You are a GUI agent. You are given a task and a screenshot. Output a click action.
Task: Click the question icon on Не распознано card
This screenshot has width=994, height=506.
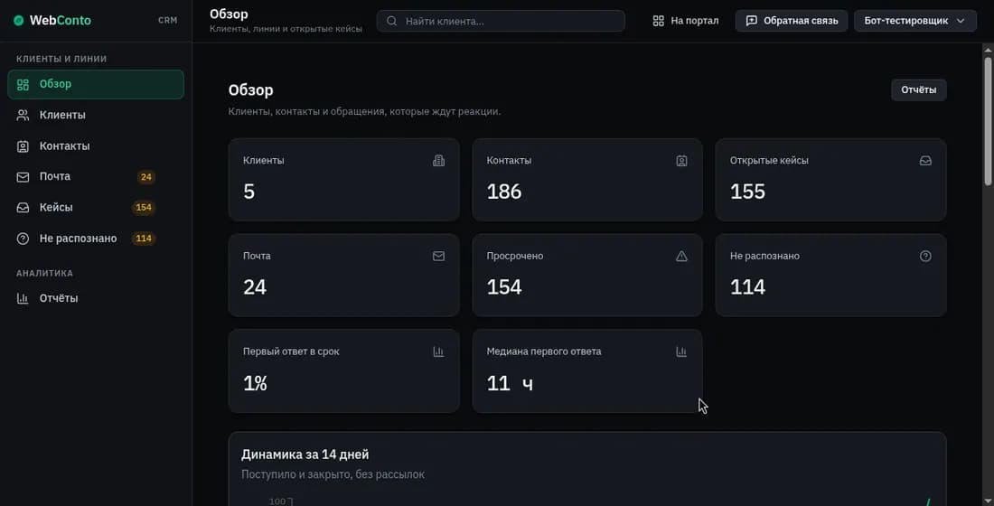point(925,257)
